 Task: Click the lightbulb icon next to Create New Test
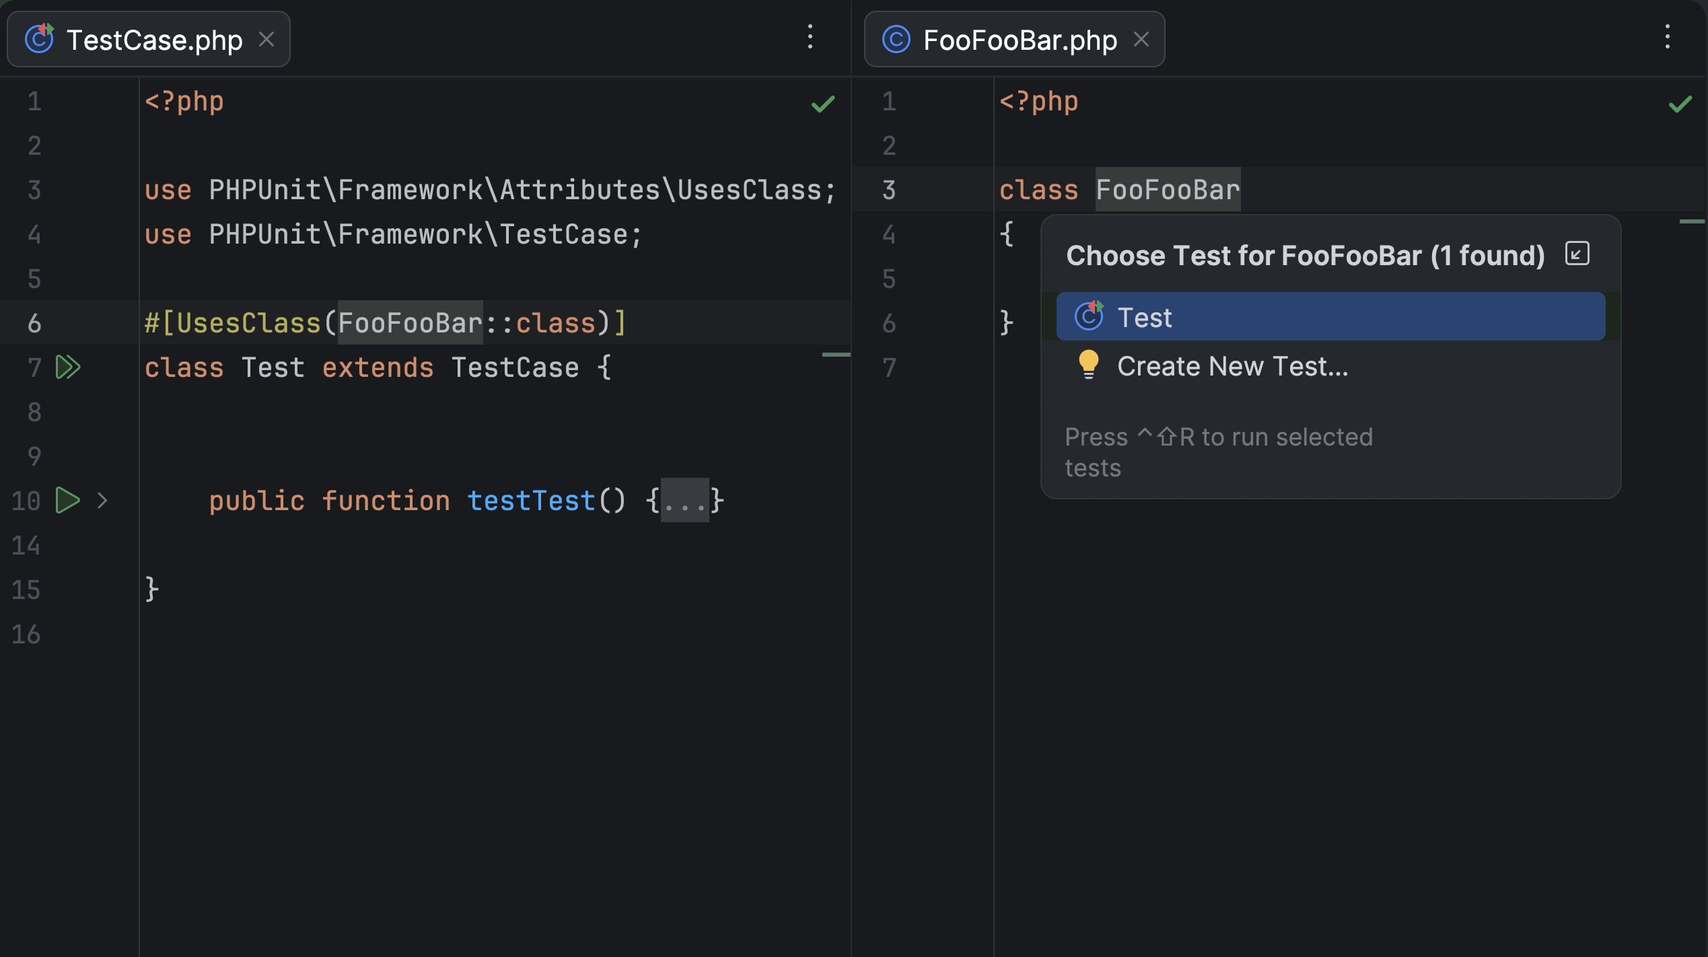1088,365
